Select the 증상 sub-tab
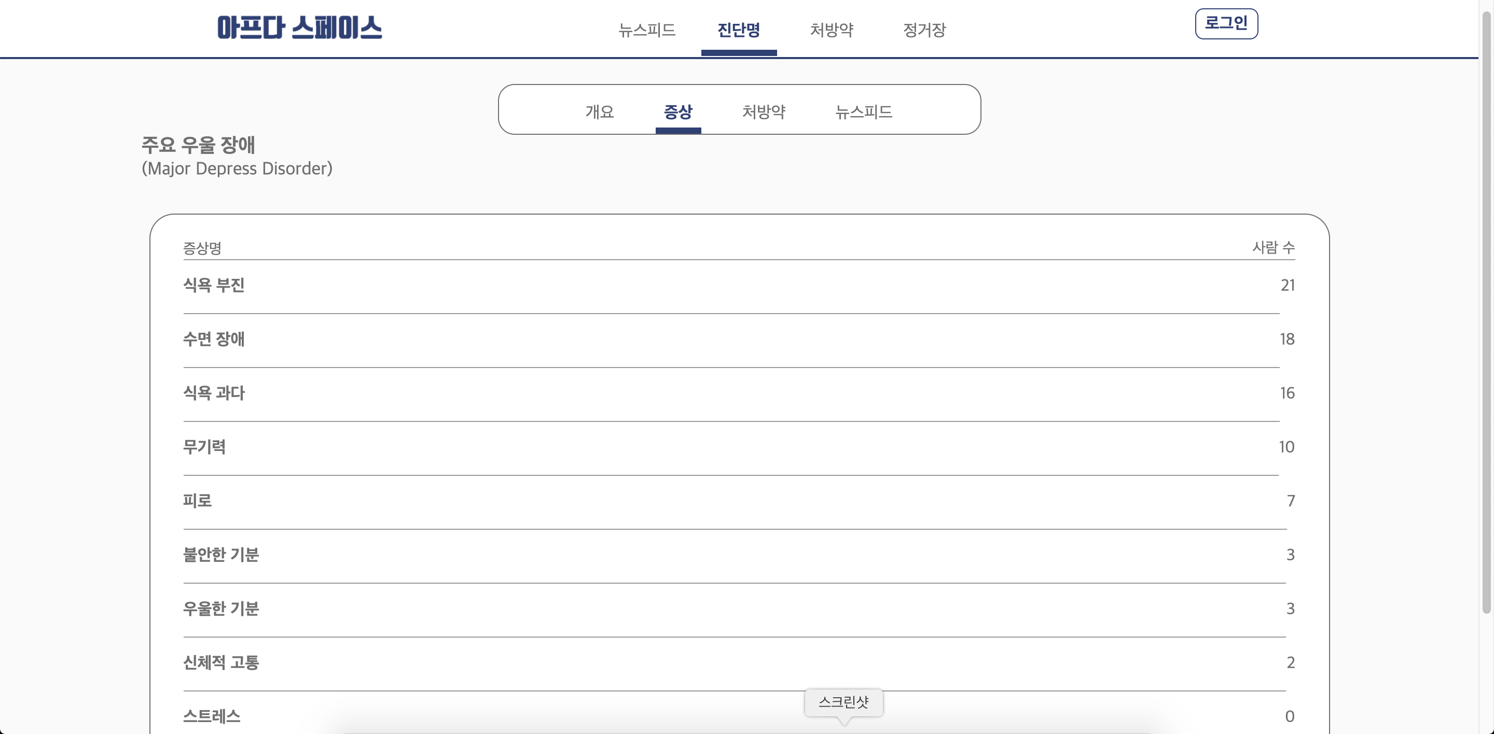 677,111
